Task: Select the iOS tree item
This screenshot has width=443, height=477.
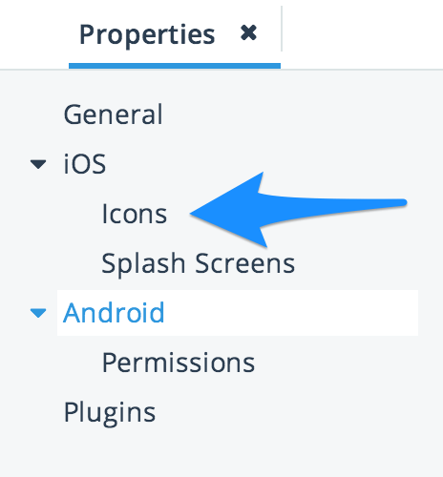Action: [85, 164]
